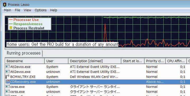The height and width of the screenshot is (96, 190).
Task: Click the first Ati2evxx.exe System row icon
Action: (8, 67)
